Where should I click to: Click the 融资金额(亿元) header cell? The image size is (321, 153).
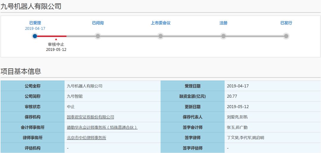pyautogui.click(x=193, y=96)
